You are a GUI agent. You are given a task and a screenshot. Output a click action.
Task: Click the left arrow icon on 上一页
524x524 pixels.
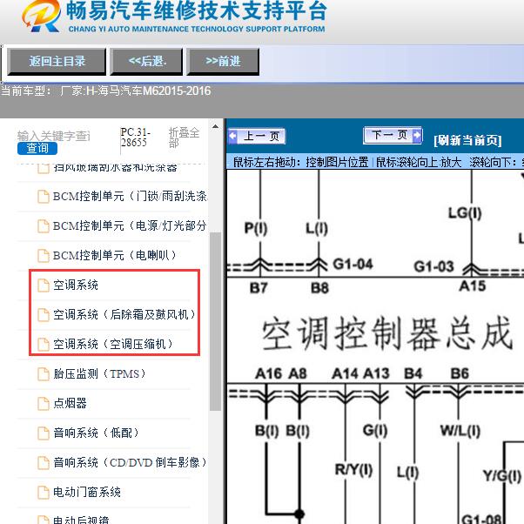click(232, 137)
